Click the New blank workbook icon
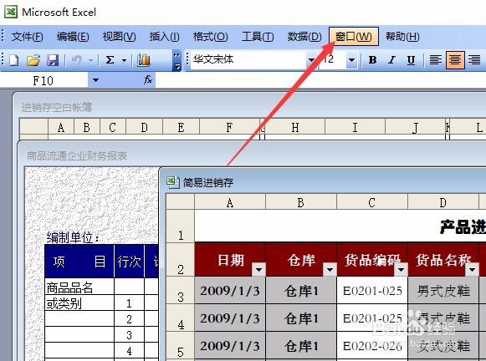Viewport: 486px width, 361px height. pos(14,60)
